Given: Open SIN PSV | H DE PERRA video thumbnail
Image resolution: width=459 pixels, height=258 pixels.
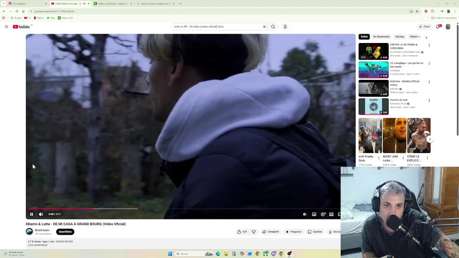Looking at the screenshot, I should (374, 51).
